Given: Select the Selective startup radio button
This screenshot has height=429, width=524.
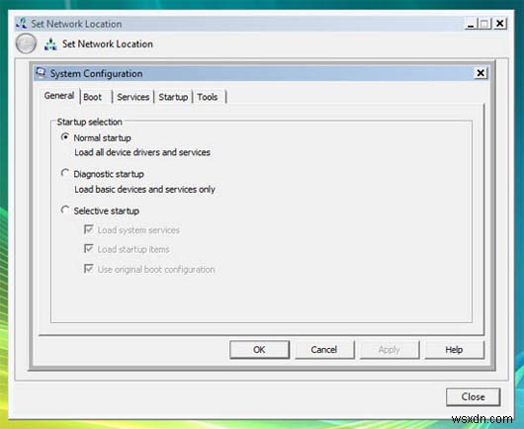Looking at the screenshot, I should point(65,210).
